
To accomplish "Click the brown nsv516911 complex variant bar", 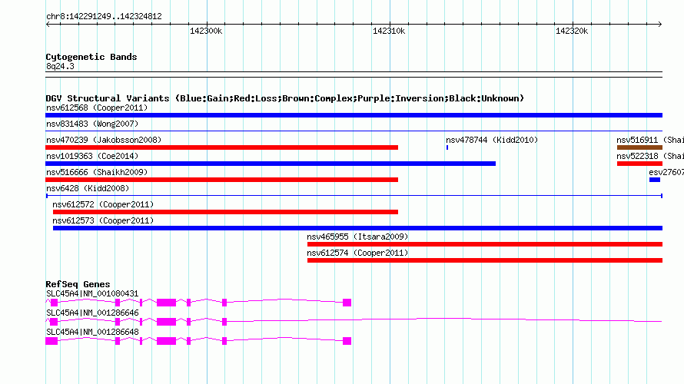I will (x=639, y=147).
